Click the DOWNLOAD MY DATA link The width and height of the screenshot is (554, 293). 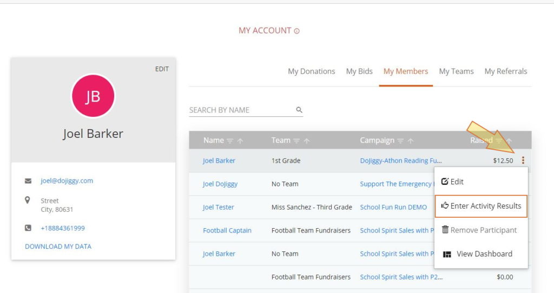[58, 247]
